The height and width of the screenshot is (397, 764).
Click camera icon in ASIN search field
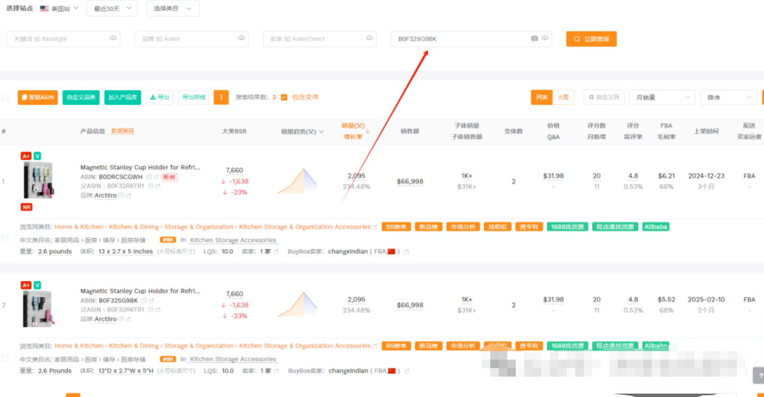pyautogui.click(x=534, y=39)
